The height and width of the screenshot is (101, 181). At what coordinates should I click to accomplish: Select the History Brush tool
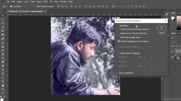point(3,50)
